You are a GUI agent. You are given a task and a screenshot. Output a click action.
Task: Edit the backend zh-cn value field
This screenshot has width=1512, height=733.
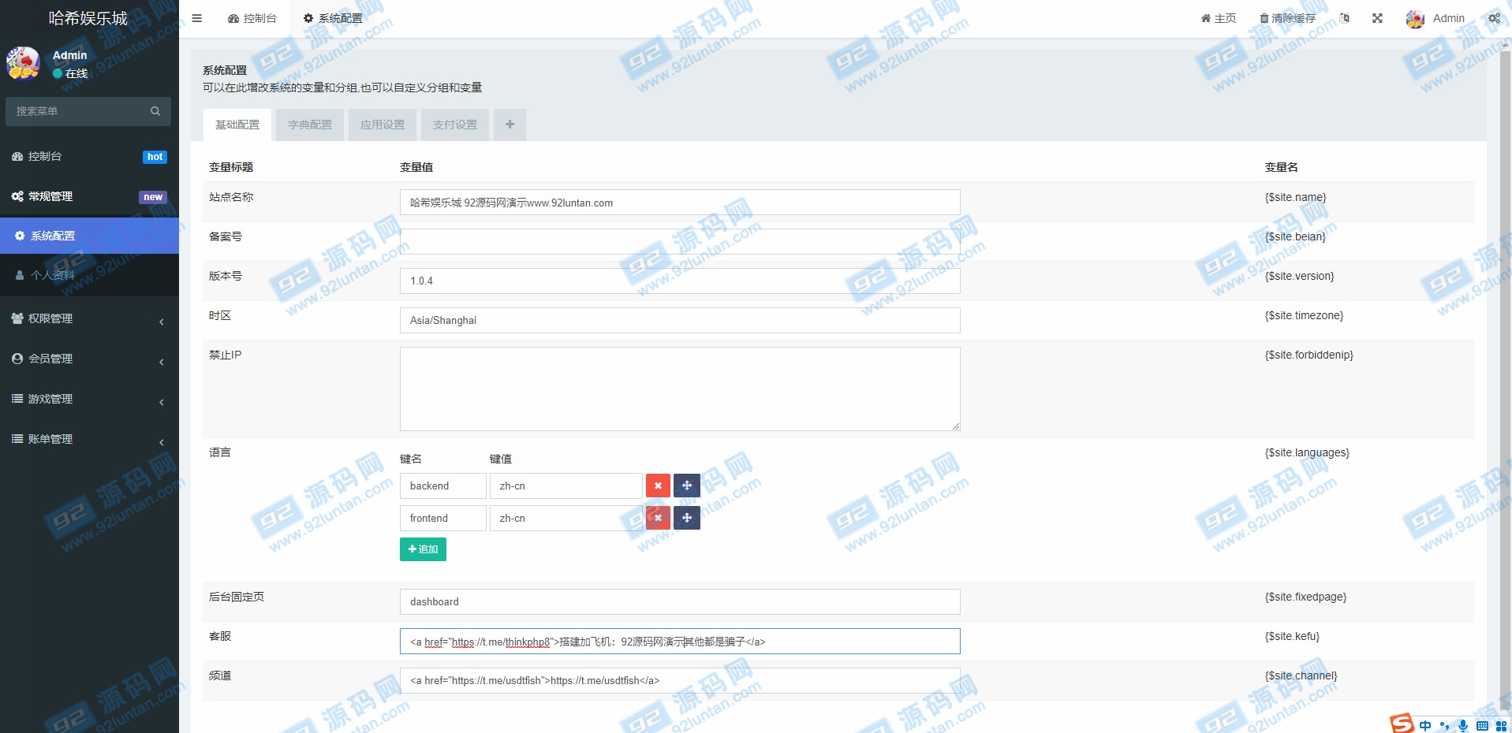[x=566, y=486]
